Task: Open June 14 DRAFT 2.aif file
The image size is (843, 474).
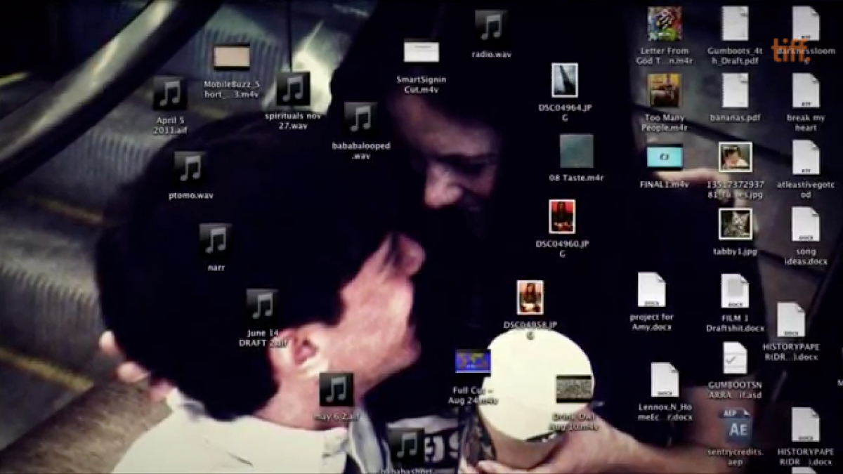Action: click(262, 306)
